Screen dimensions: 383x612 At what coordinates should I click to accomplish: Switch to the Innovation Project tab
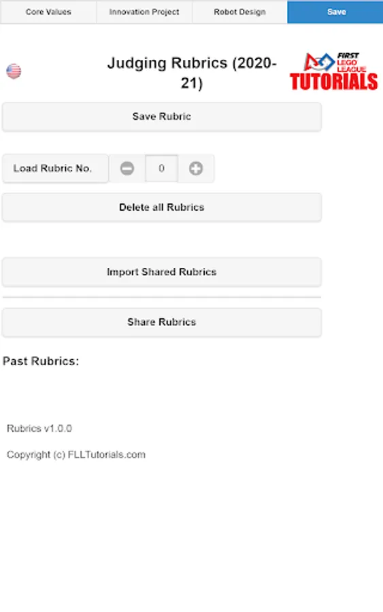pyautogui.click(x=144, y=12)
